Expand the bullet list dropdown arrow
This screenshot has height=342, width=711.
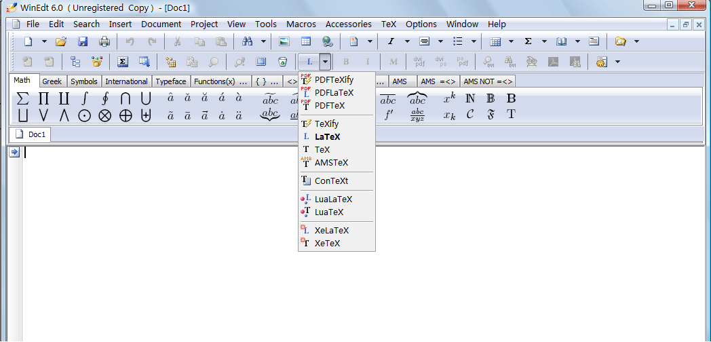point(474,41)
